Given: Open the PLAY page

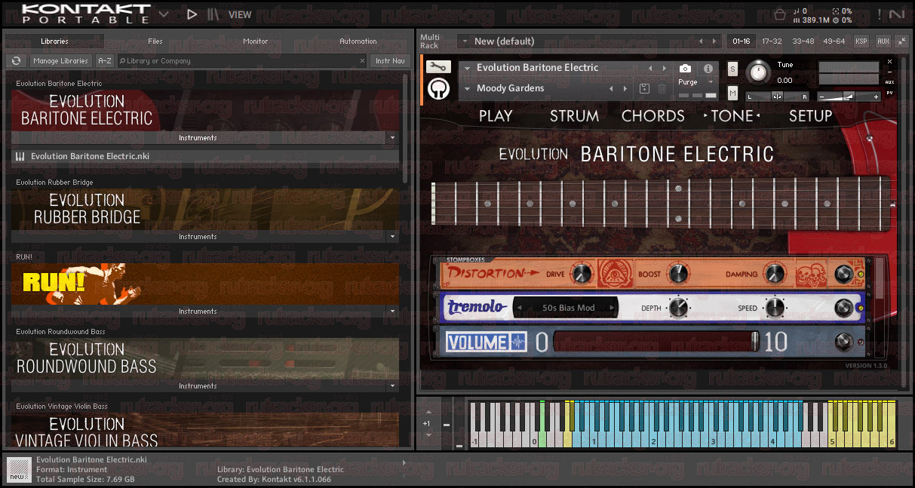Looking at the screenshot, I should tap(496, 116).
